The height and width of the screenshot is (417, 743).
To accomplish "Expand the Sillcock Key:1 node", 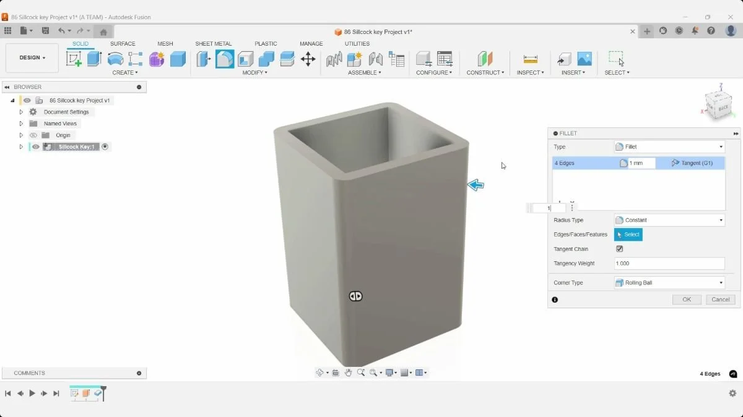I will (x=21, y=147).
